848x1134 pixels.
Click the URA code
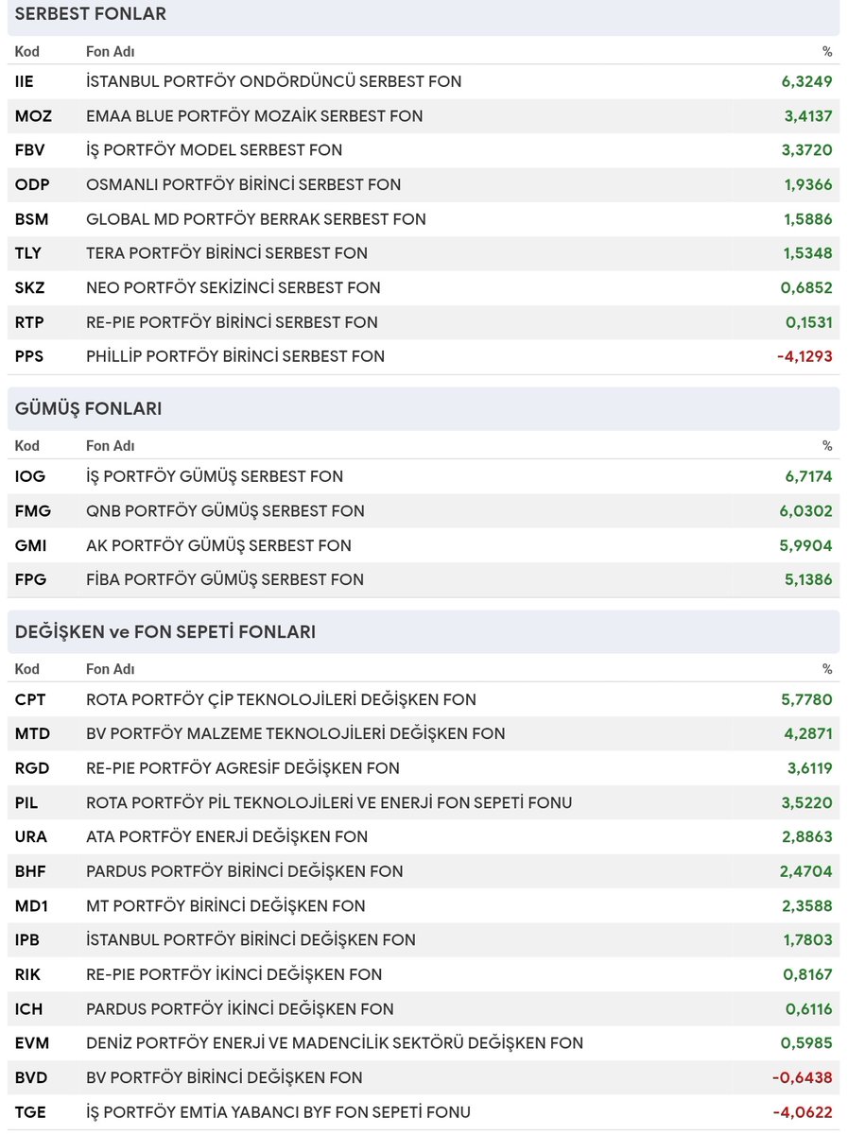click(x=31, y=836)
